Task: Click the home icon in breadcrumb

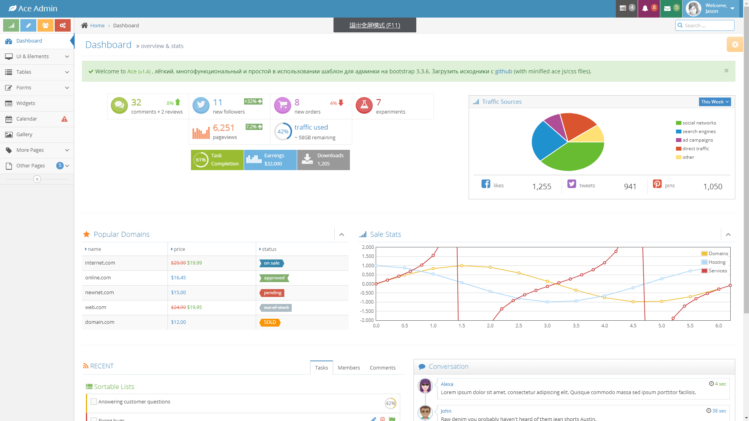Action: (x=84, y=25)
